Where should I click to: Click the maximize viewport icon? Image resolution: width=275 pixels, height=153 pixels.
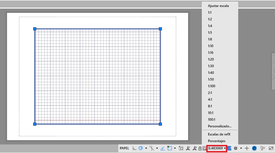(181, 148)
